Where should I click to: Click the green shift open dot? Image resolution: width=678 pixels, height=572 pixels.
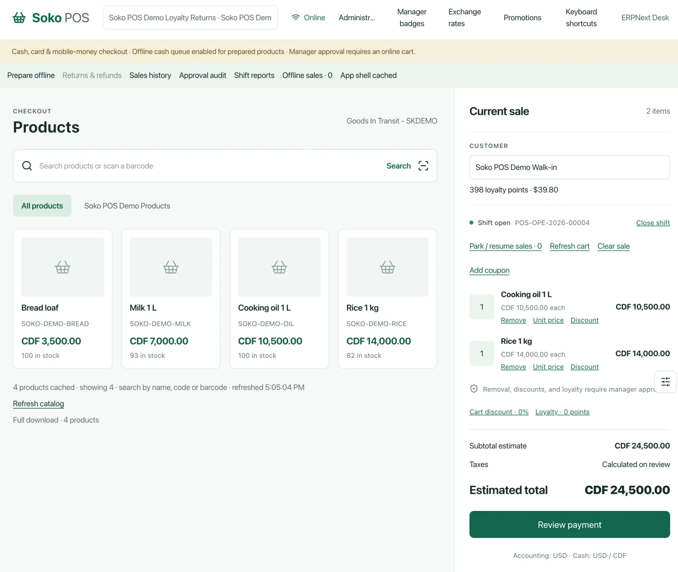pos(471,223)
